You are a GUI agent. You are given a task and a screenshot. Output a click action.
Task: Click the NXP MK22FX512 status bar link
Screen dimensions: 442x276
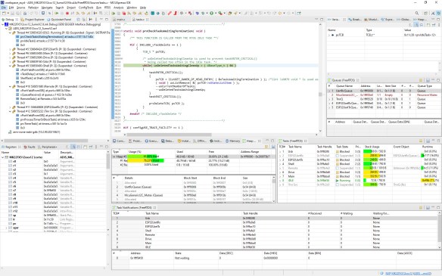click(x=408, y=274)
